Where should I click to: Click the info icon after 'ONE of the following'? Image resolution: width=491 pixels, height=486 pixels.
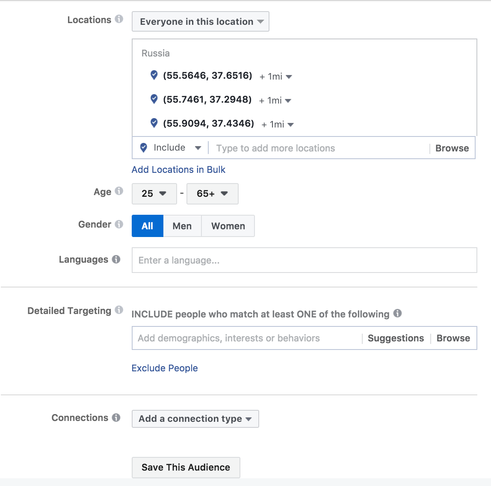click(397, 313)
